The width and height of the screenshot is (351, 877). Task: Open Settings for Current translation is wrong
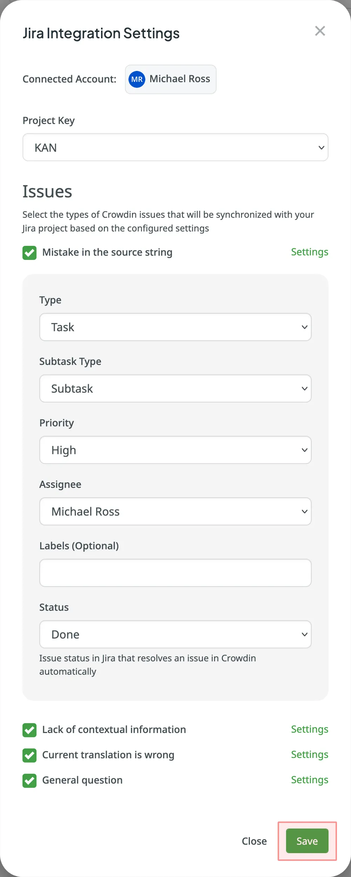tap(309, 755)
